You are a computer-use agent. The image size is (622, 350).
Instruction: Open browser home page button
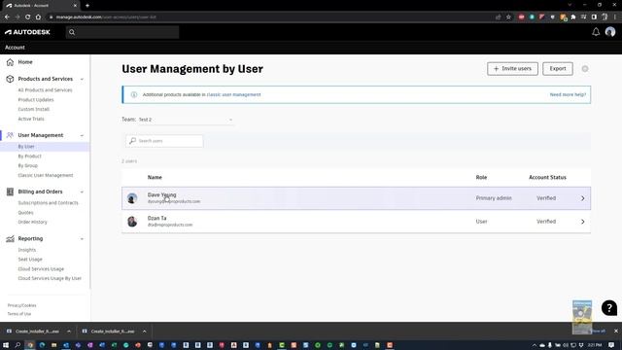[x=38, y=17]
